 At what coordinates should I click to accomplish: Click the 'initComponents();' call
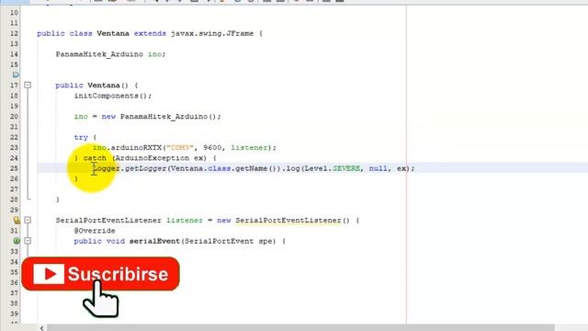pos(113,96)
